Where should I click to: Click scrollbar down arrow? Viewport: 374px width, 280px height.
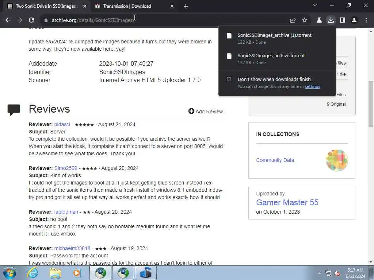371,262
